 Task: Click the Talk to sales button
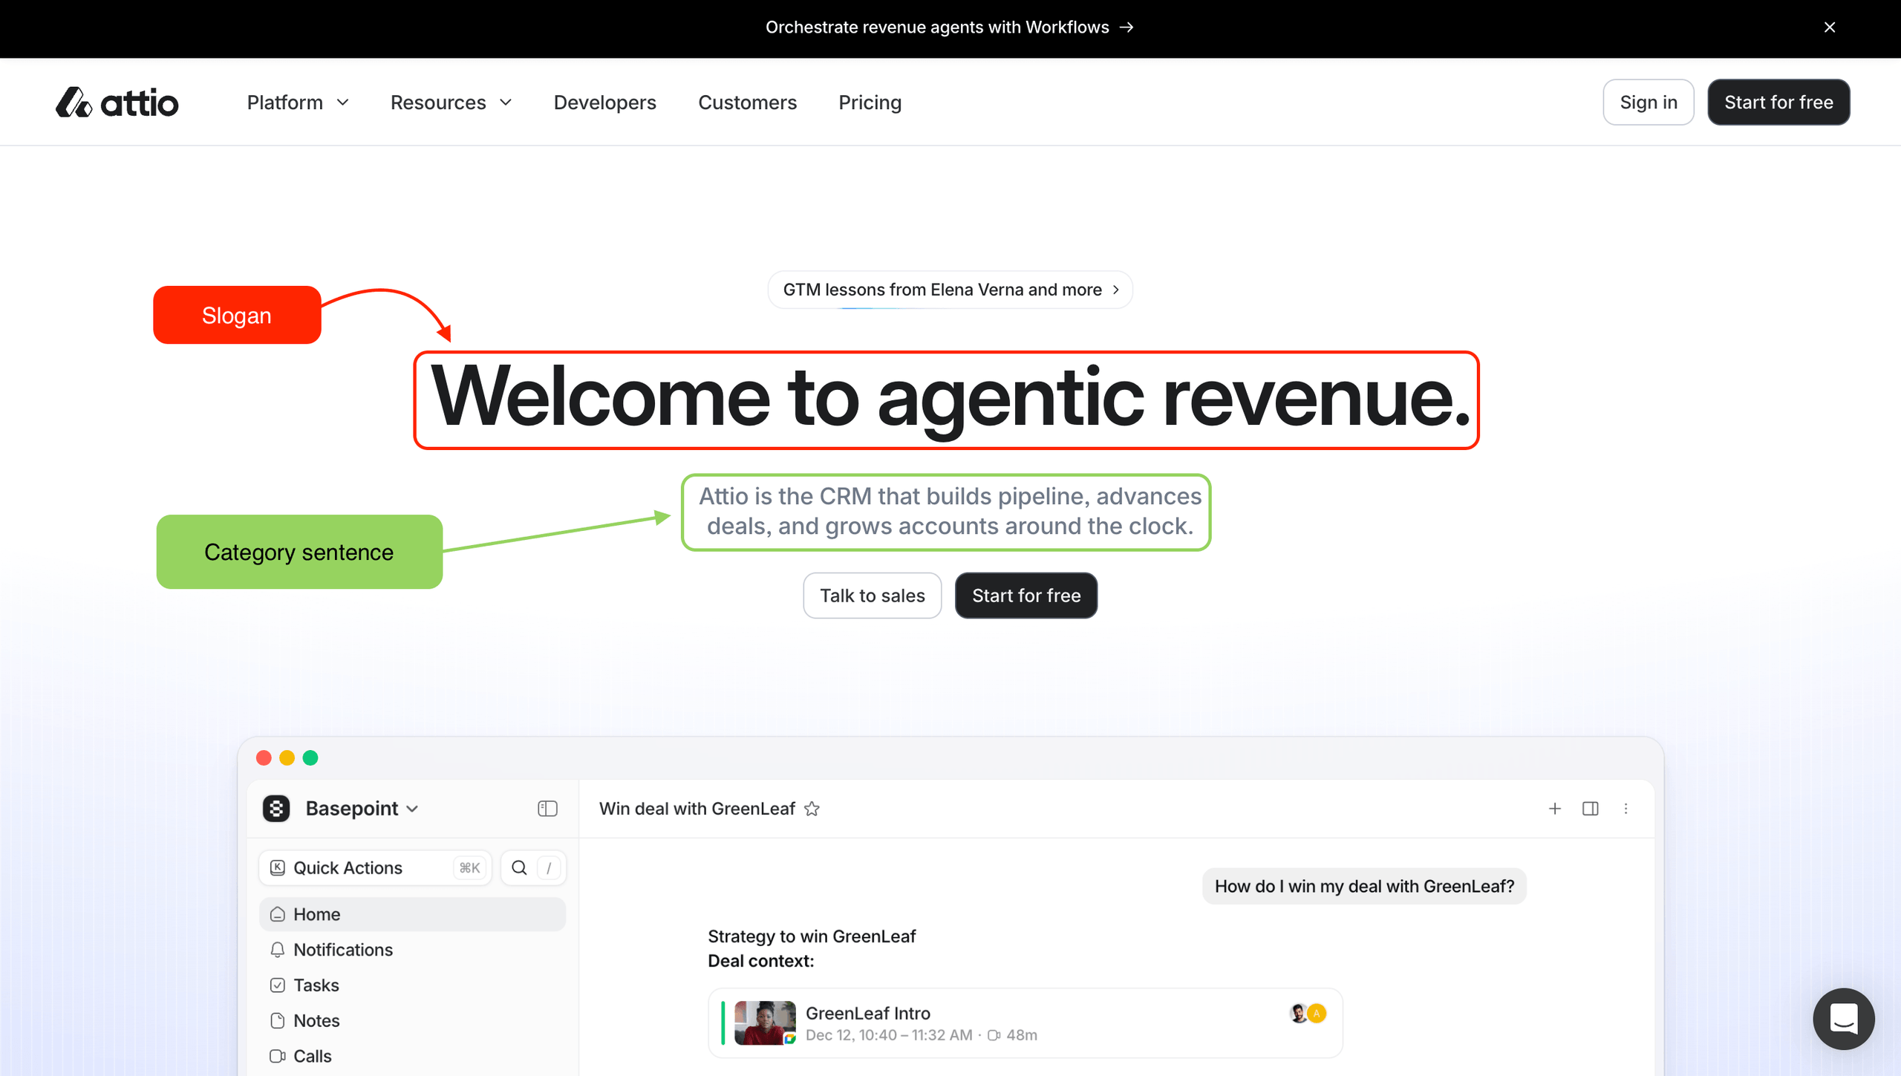872,596
